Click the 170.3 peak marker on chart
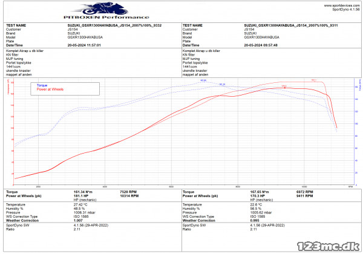363x254 pixels. pyautogui.click(x=284, y=86)
